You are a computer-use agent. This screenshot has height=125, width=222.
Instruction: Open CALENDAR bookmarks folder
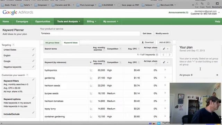[x=107, y=5]
